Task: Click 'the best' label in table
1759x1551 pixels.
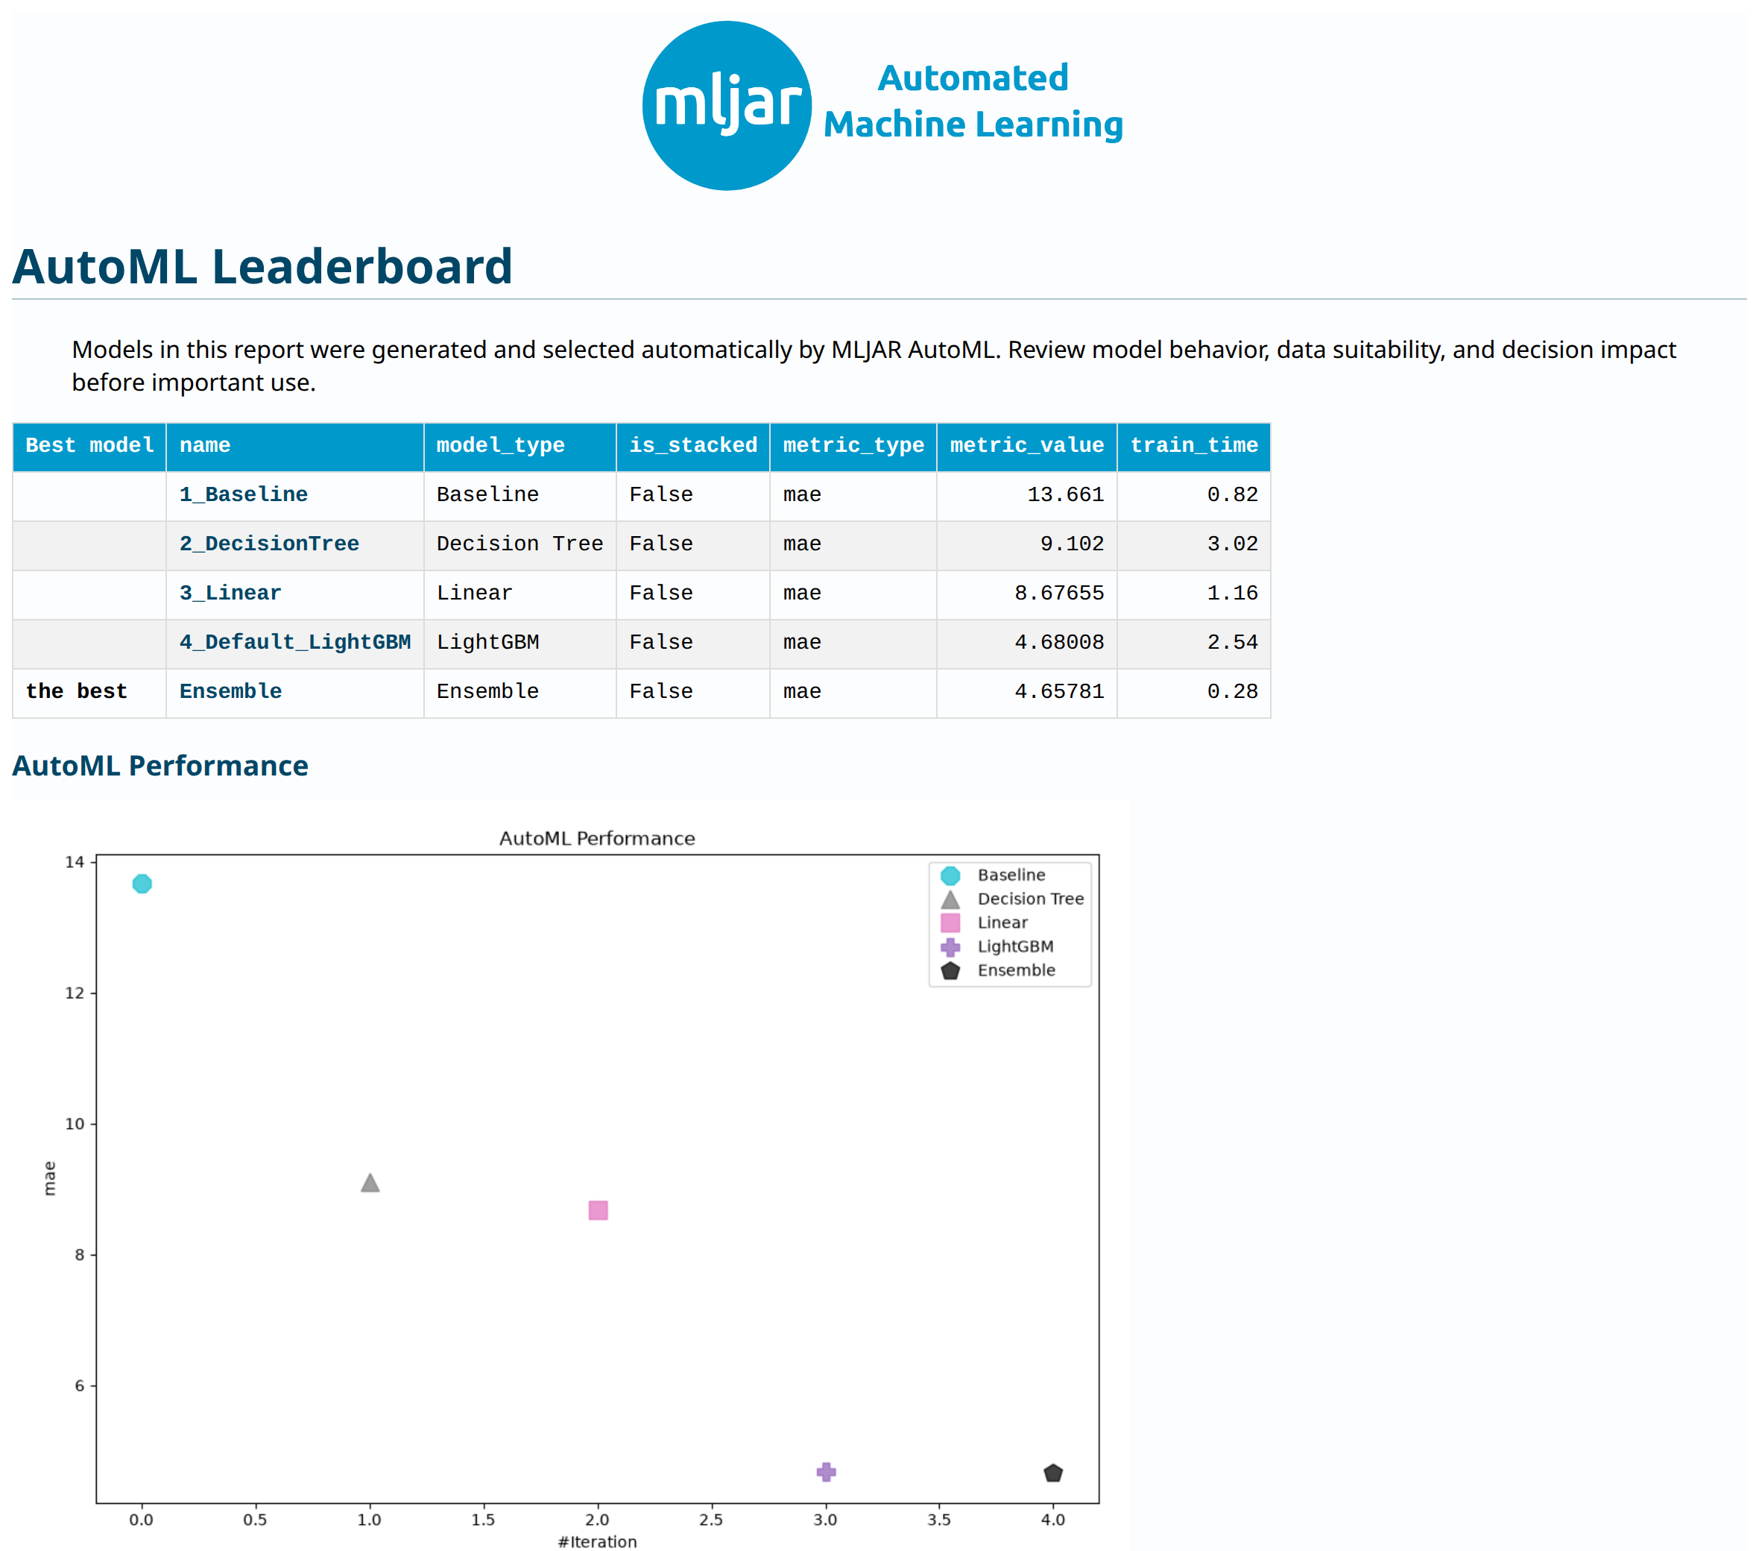Action: 77,690
